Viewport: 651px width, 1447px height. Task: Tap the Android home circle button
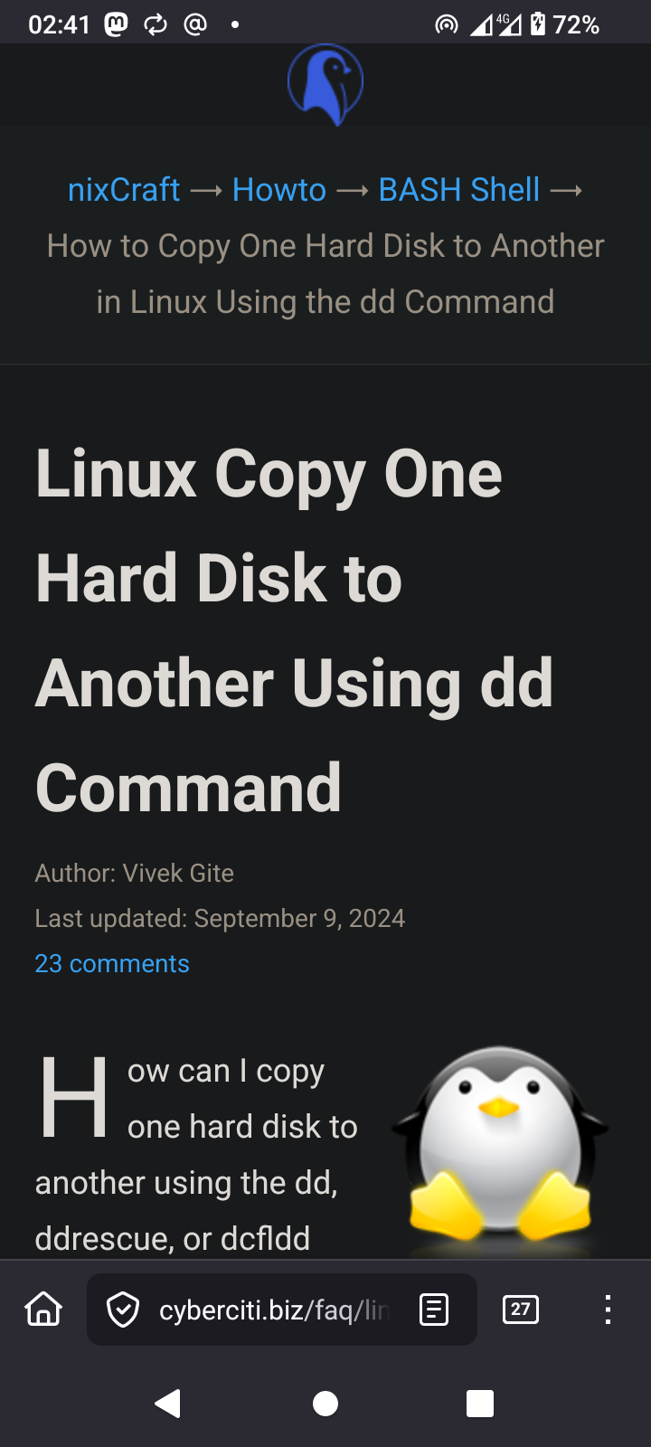pyautogui.click(x=325, y=1404)
